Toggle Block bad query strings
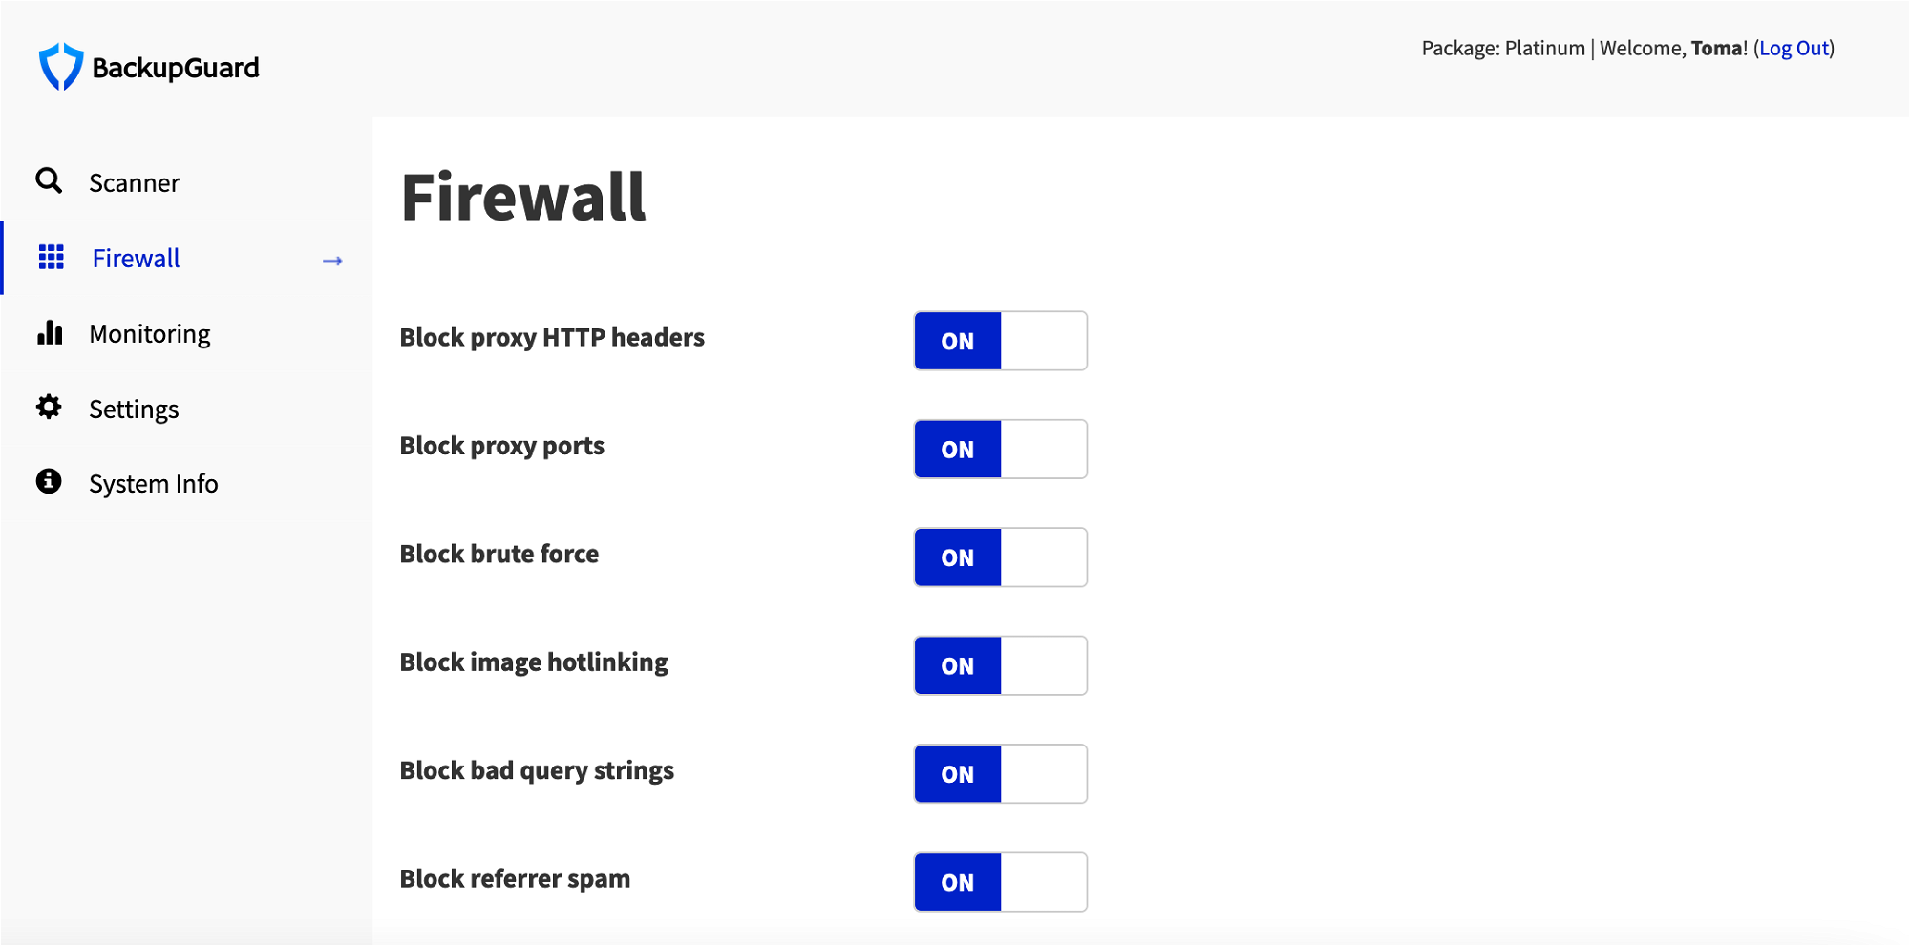This screenshot has height=946, width=1910. [1000, 774]
